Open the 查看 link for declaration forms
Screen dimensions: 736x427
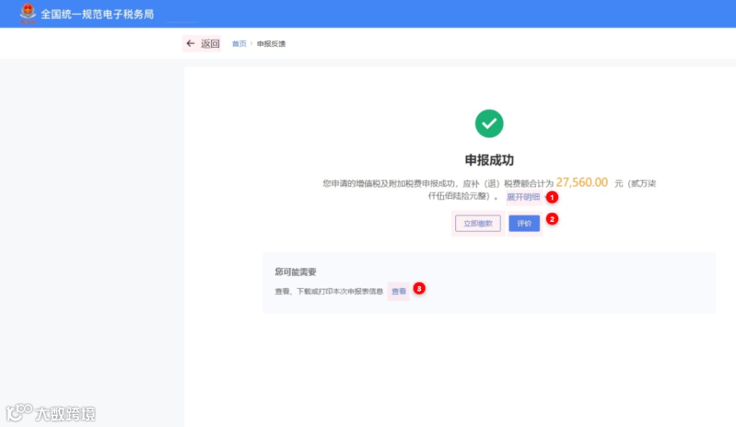(399, 291)
